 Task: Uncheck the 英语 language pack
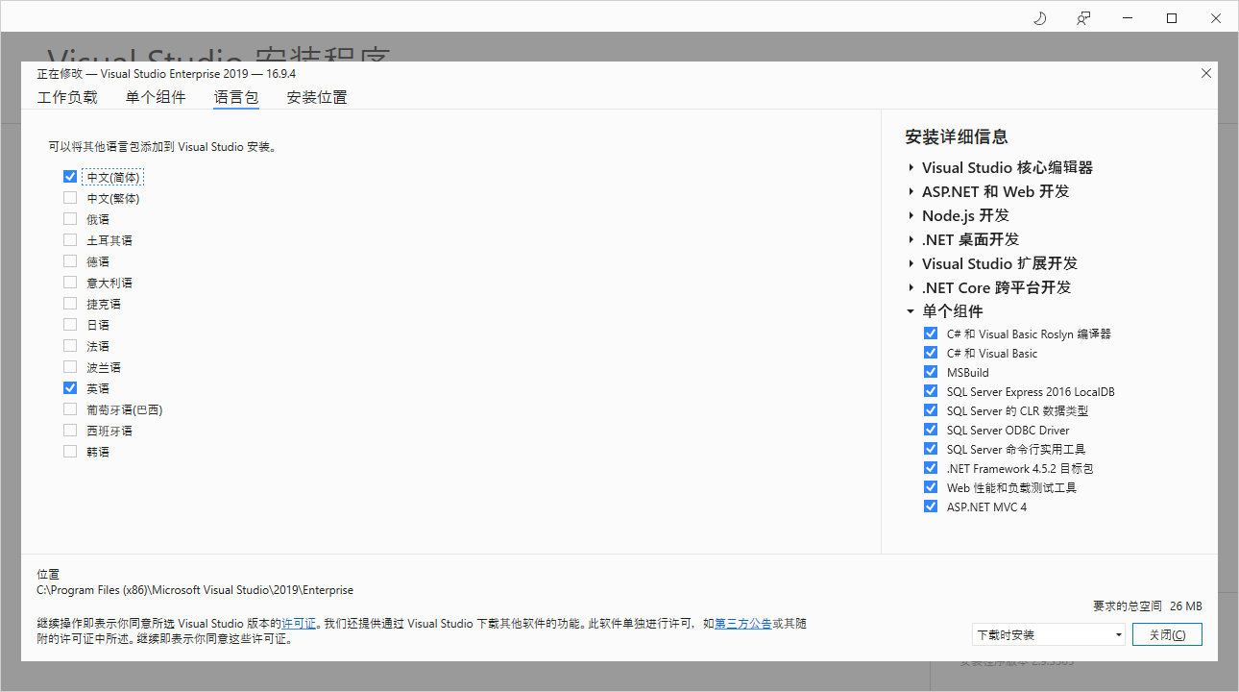click(x=70, y=388)
